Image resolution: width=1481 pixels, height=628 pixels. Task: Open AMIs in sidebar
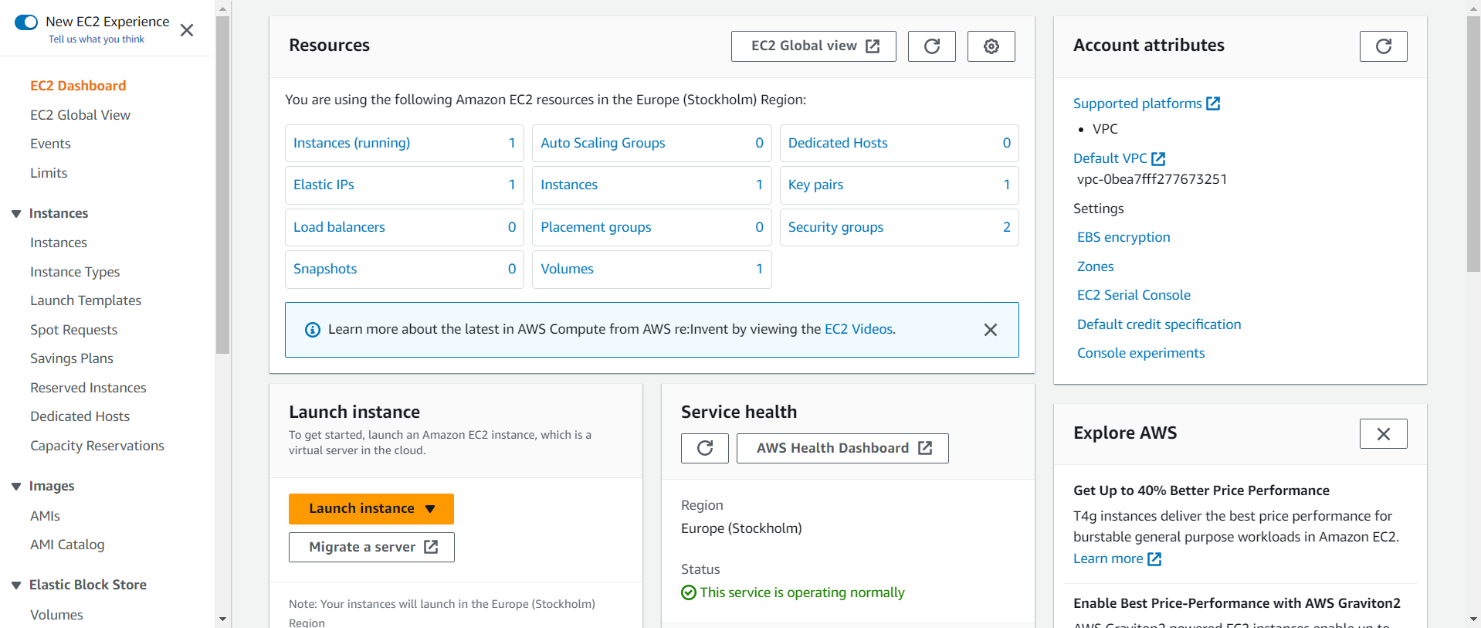(45, 516)
